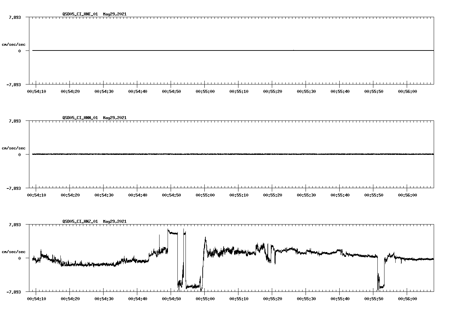Select the -7.893 lower amplitude label on HNZ
The height and width of the screenshot is (311, 458).
[x=13, y=291]
